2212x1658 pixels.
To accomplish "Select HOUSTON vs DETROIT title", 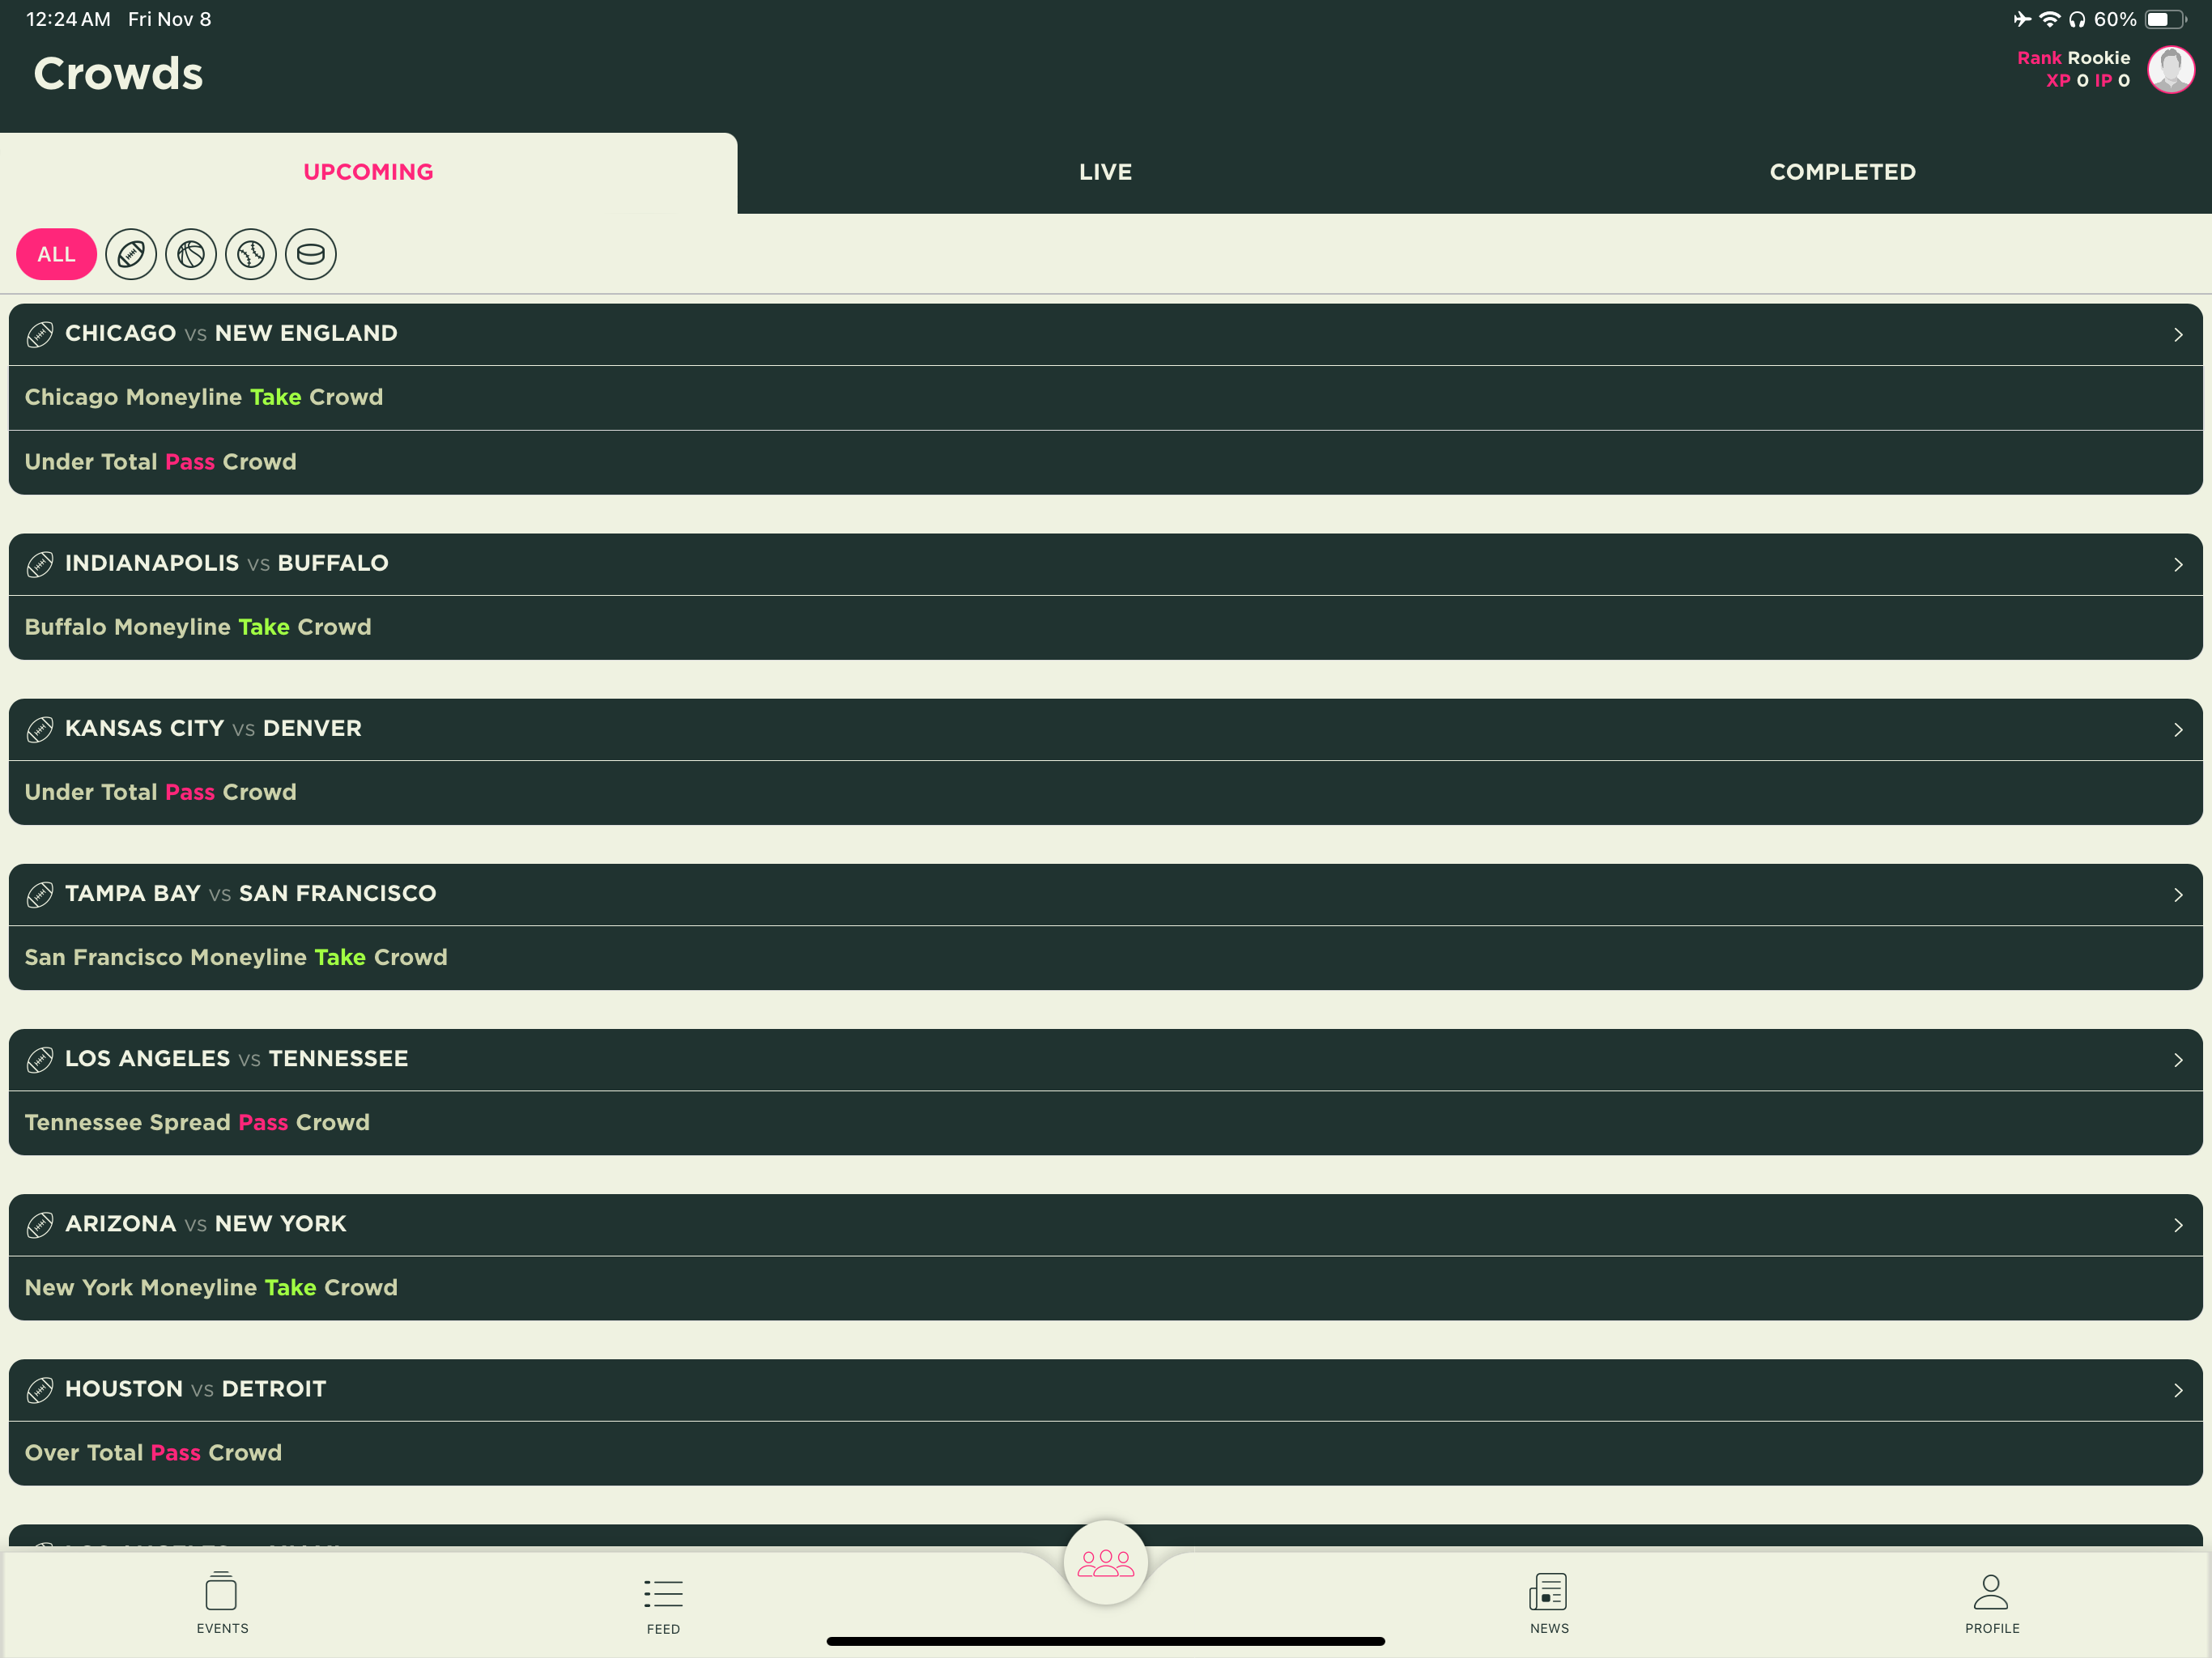I will pyautogui.click(x=195, y=1388).
